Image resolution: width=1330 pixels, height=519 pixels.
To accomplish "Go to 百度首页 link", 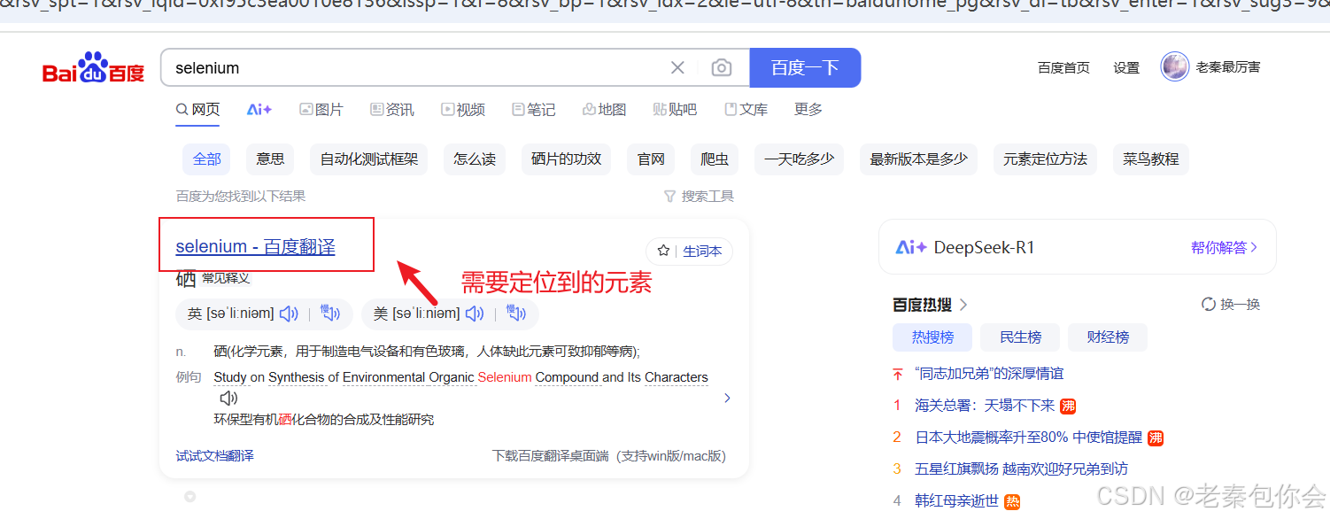I will [x=1063, y=68].
